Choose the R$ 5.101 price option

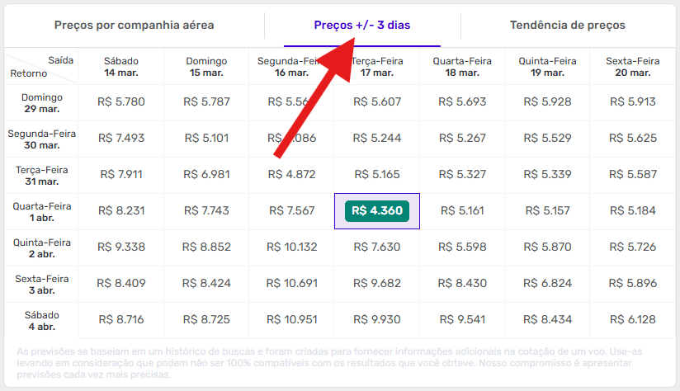pyautogui.click(x=206, y=139)
